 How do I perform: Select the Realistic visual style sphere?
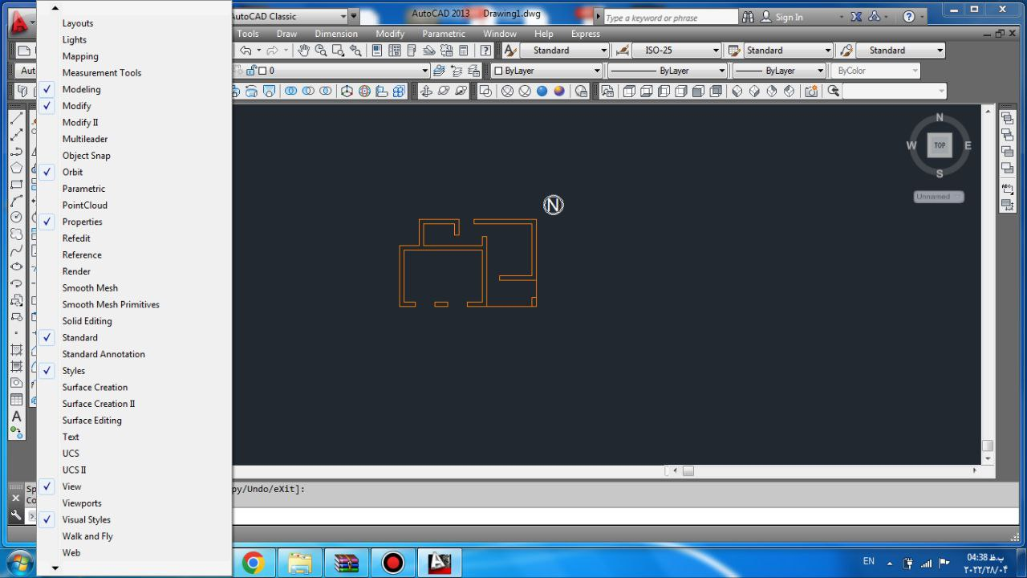pos(542,92)
